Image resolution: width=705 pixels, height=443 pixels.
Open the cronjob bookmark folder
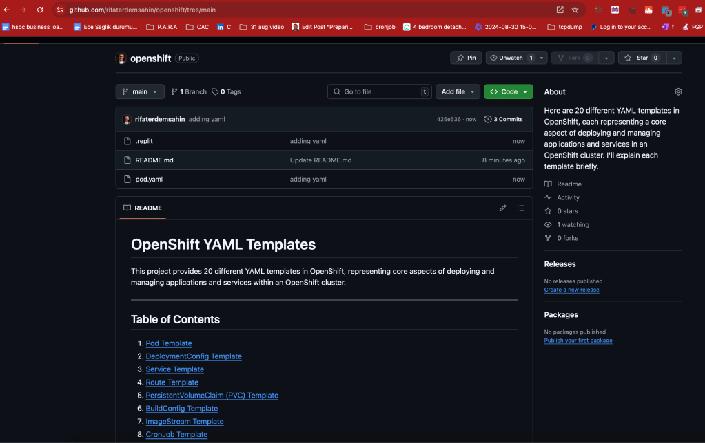point(380,27)
